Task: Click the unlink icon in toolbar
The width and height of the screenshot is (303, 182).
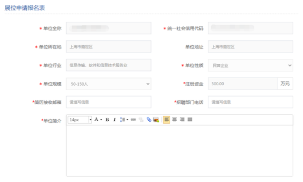Action: coord(141,120)
